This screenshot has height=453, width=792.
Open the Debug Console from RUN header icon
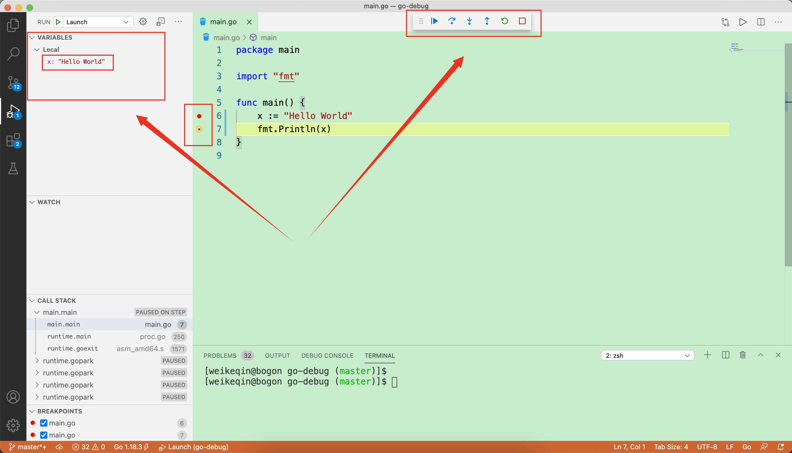[160, 21]
